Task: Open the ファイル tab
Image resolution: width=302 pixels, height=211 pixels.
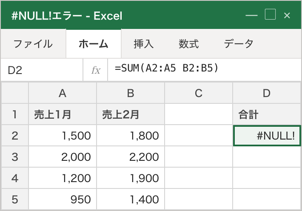Action: point(33,44)
